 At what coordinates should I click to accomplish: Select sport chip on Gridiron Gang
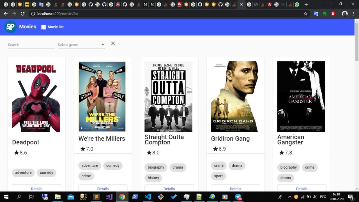(x=218, y=176)
